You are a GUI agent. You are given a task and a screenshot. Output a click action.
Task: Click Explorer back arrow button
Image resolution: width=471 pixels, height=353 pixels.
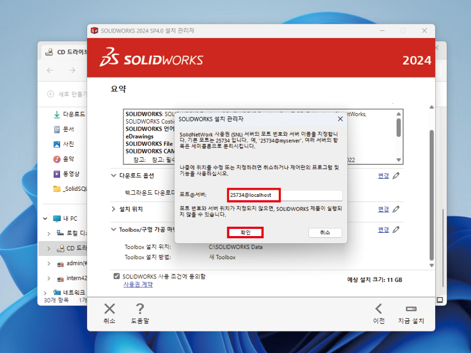[50, 70]
